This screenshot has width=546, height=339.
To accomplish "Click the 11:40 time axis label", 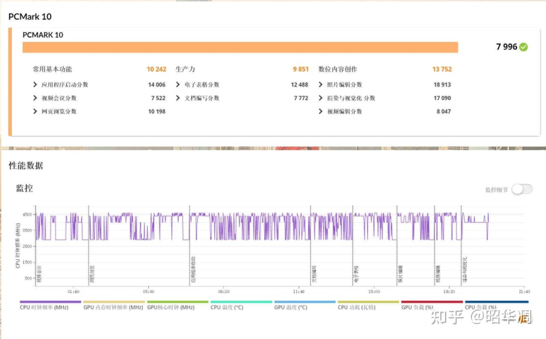I will point(299,292).
